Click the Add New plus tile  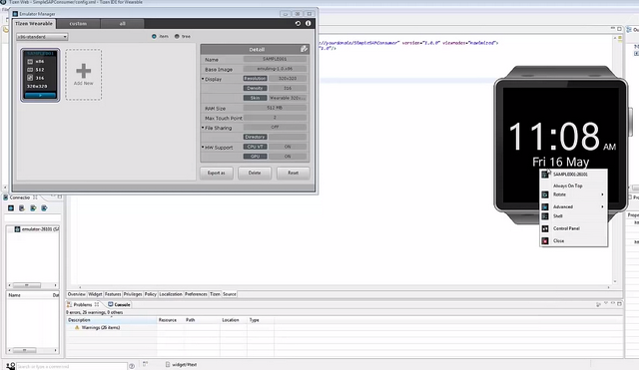click(x=84, y=75)
